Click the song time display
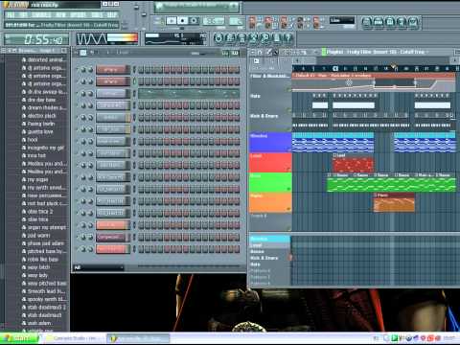This screenshot has width=460, height=345. tap(36, 39)
